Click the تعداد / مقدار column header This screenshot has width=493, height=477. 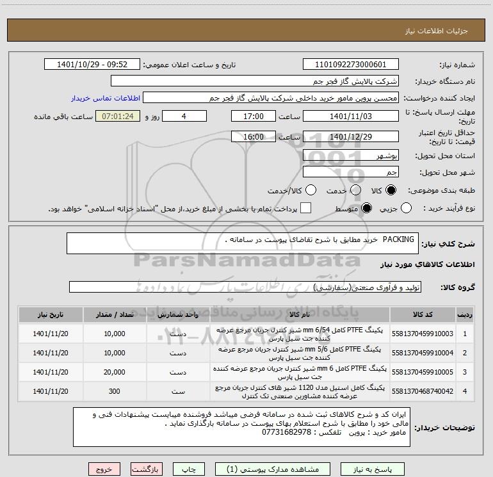pos(115,315)
